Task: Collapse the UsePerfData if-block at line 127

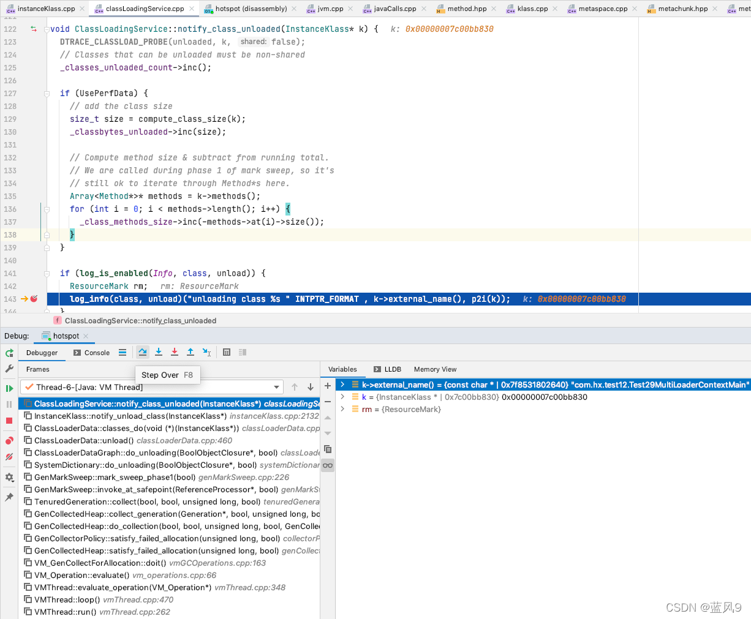Action: point(47,93)
